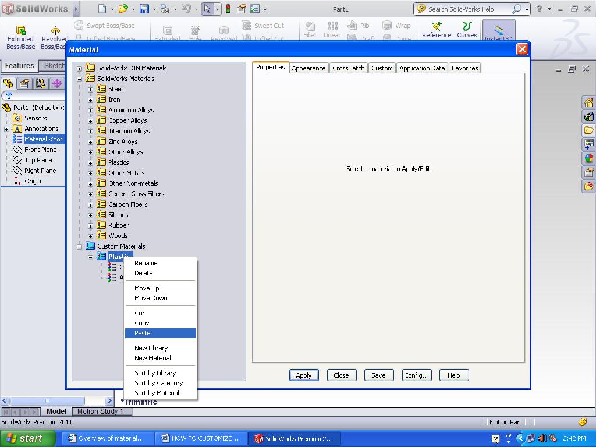Open the ConfigurationManager panel icon

coord(40,83)
